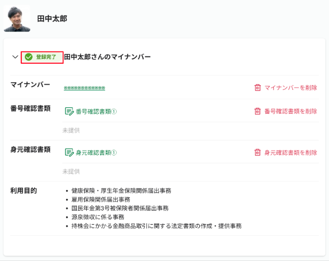This screenshot has width=329, height=261.
Task: Collapse the 田中太郎さんのマイナンバー section chevron
Action: [15, 57]
